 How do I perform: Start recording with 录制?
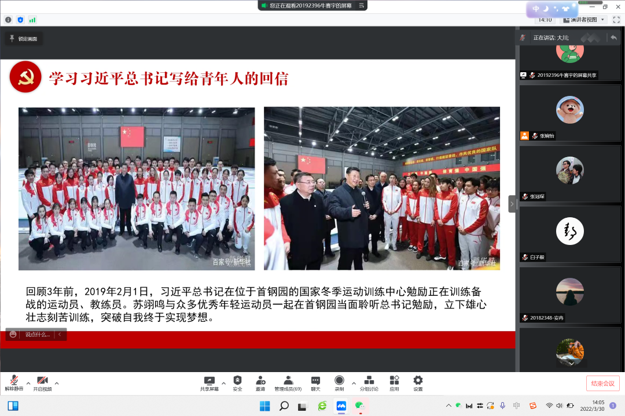(339, 384)
